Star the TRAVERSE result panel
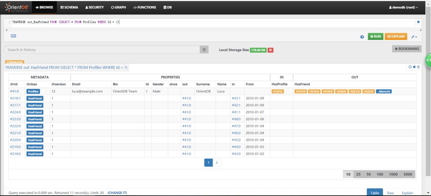 [x=414, y=67]
